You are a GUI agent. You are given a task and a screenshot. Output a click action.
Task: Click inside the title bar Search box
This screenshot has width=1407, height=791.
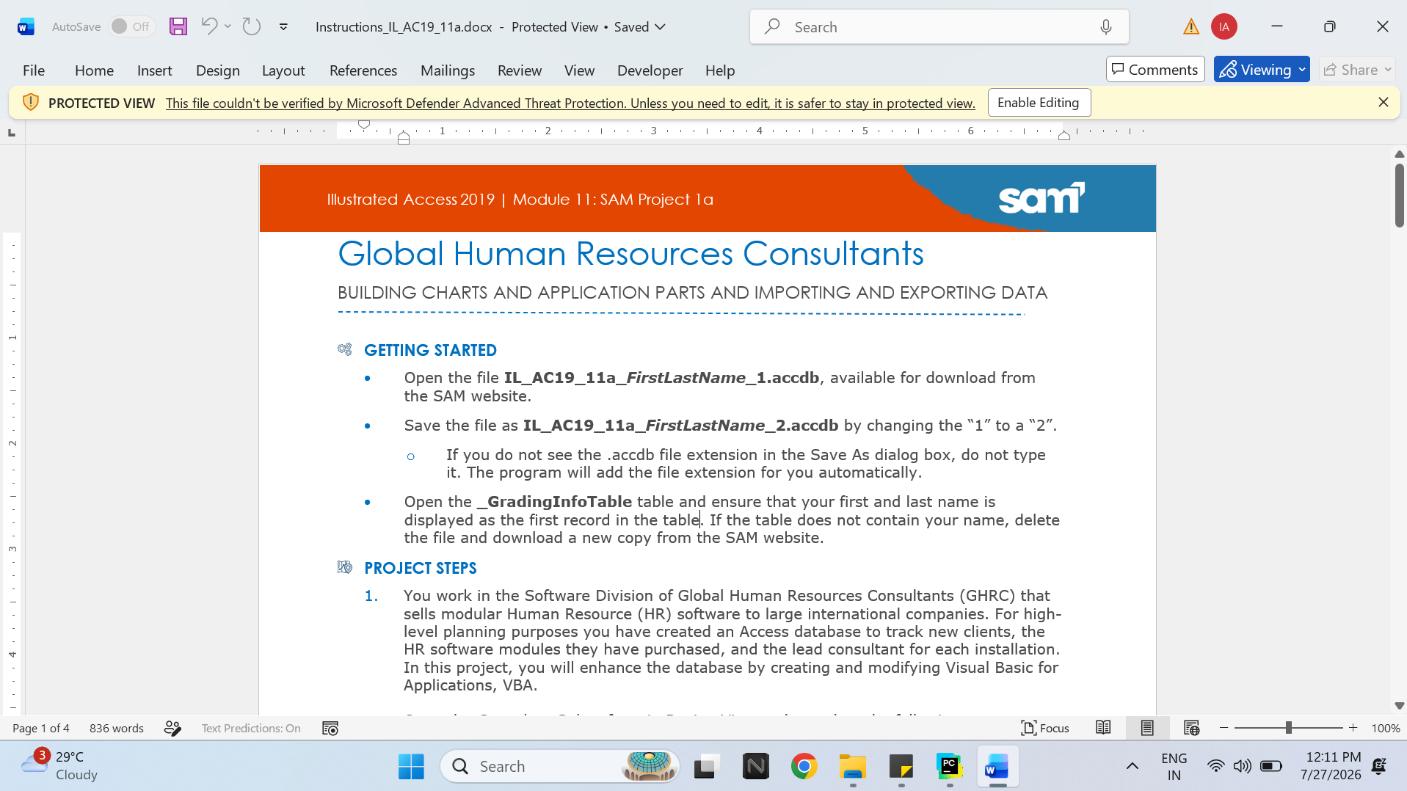tap(939, 27)
